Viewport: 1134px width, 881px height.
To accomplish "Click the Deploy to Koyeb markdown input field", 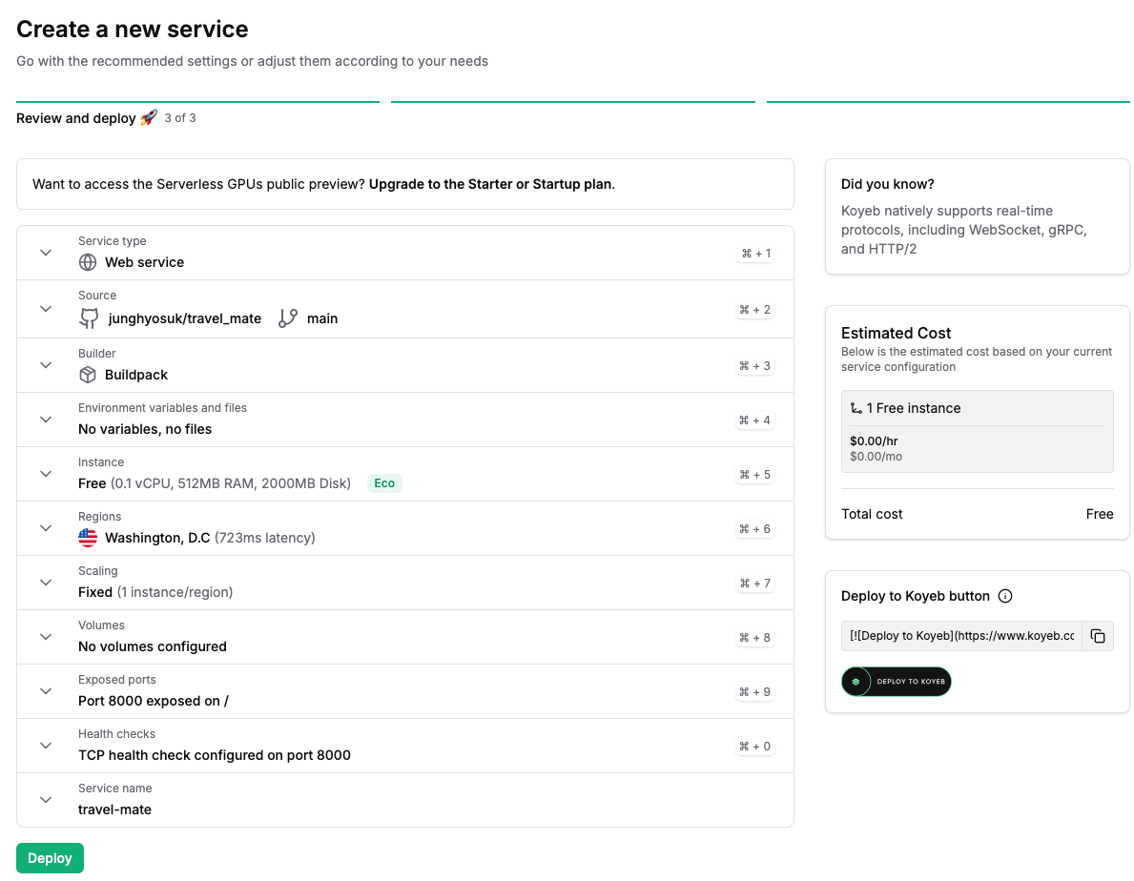I will 962,636.
